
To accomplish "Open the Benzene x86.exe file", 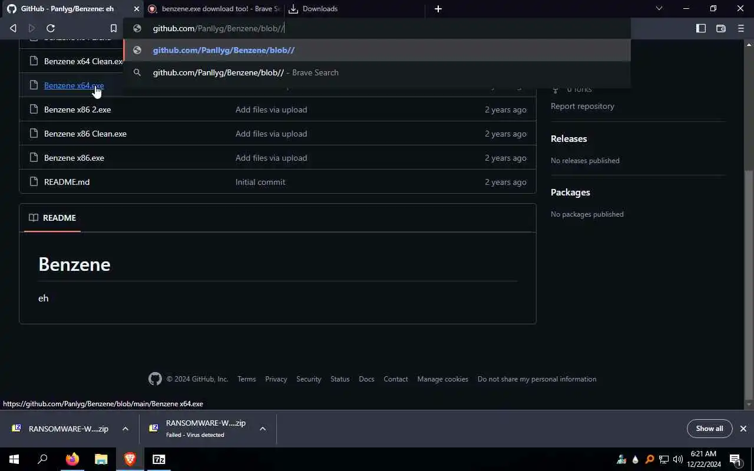I will coord(74,158).
